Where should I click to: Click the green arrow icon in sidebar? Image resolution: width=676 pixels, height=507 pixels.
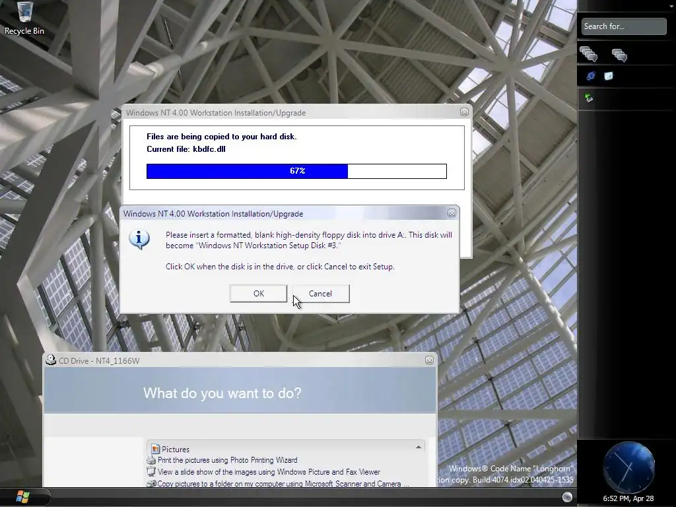click(589, 98)
